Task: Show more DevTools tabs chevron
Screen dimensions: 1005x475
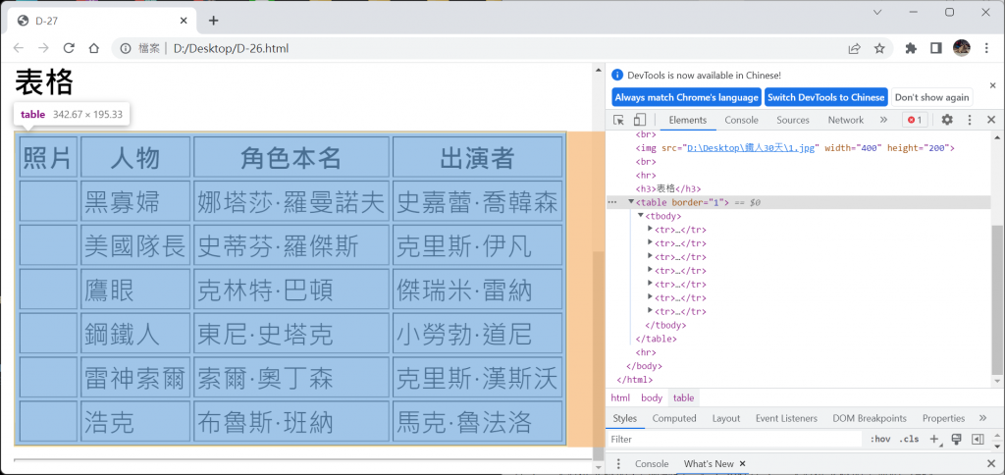Action: click(883, 120)
